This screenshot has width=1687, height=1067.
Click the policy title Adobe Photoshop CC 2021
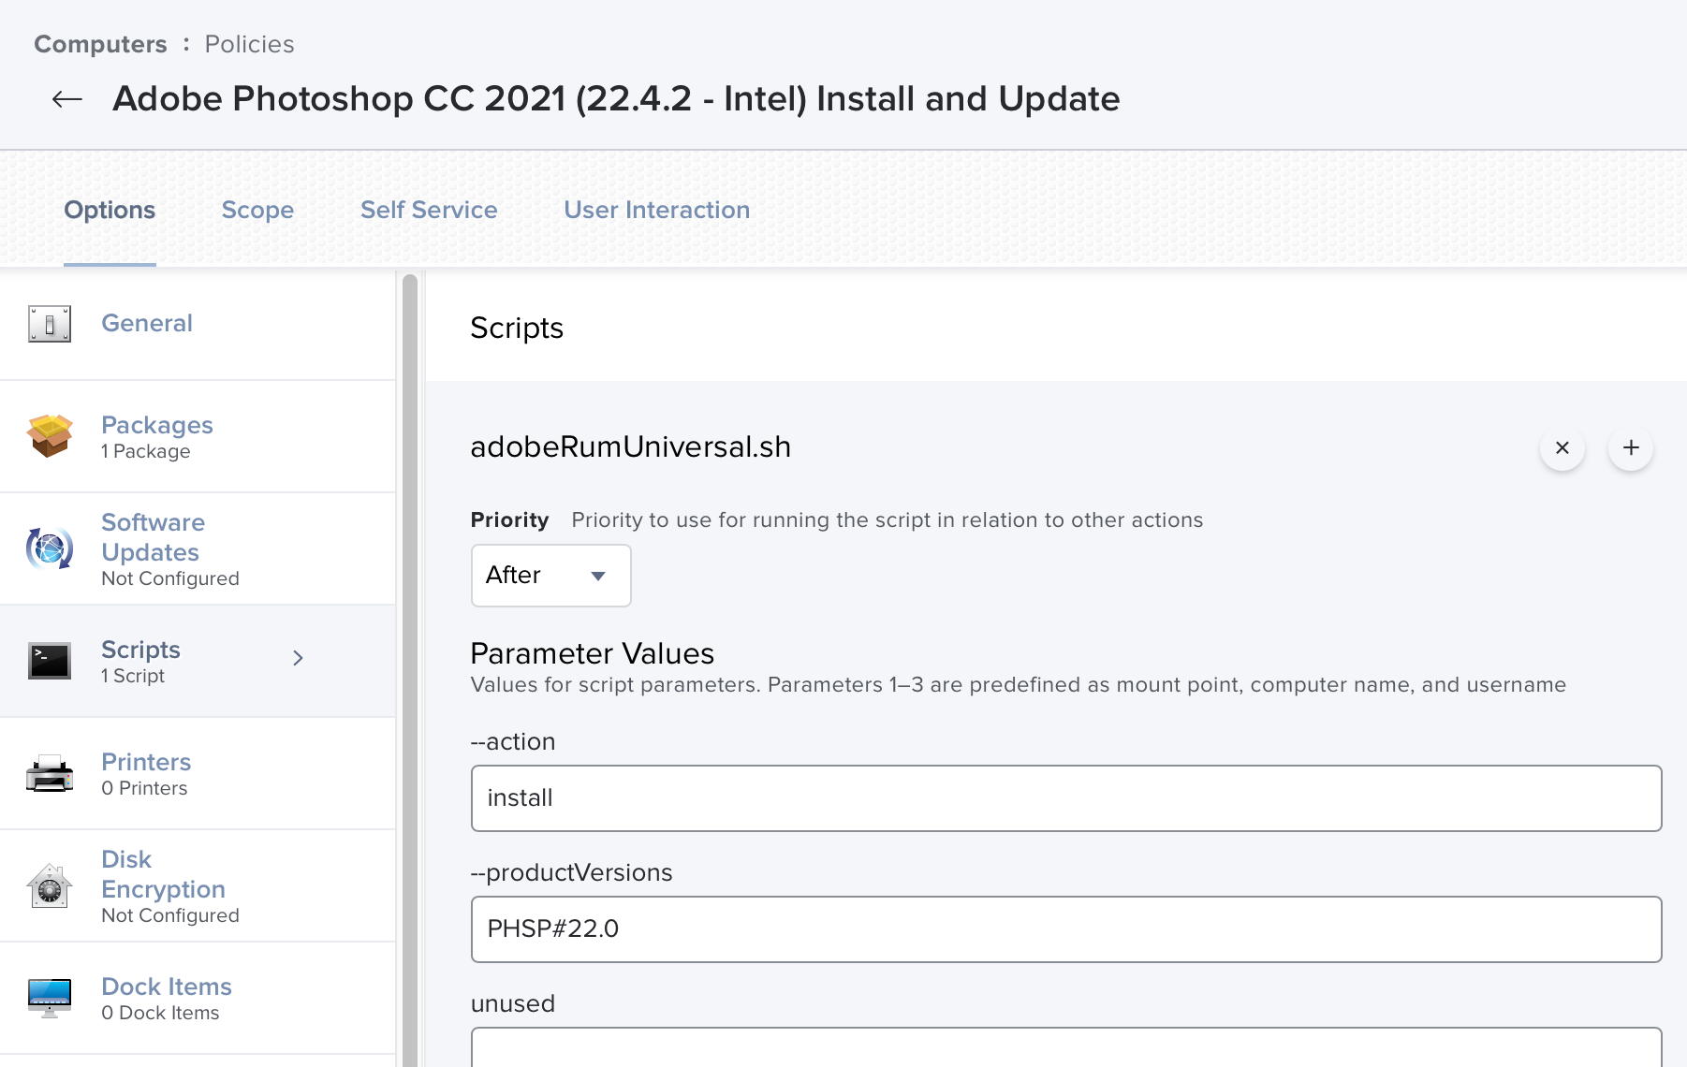616,98
